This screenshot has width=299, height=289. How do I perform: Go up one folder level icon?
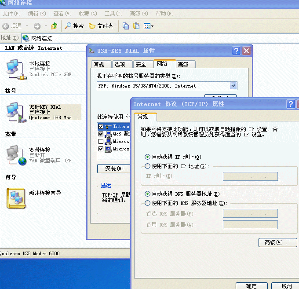tap(55, 26)
